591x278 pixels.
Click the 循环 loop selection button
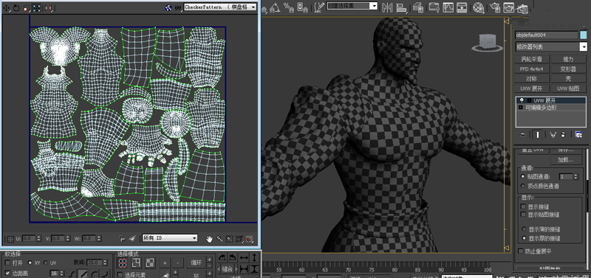197,263
